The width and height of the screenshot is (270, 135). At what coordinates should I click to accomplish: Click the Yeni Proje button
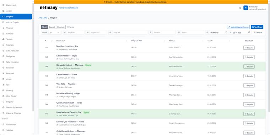pyautogui.click(x=257, y=27)
